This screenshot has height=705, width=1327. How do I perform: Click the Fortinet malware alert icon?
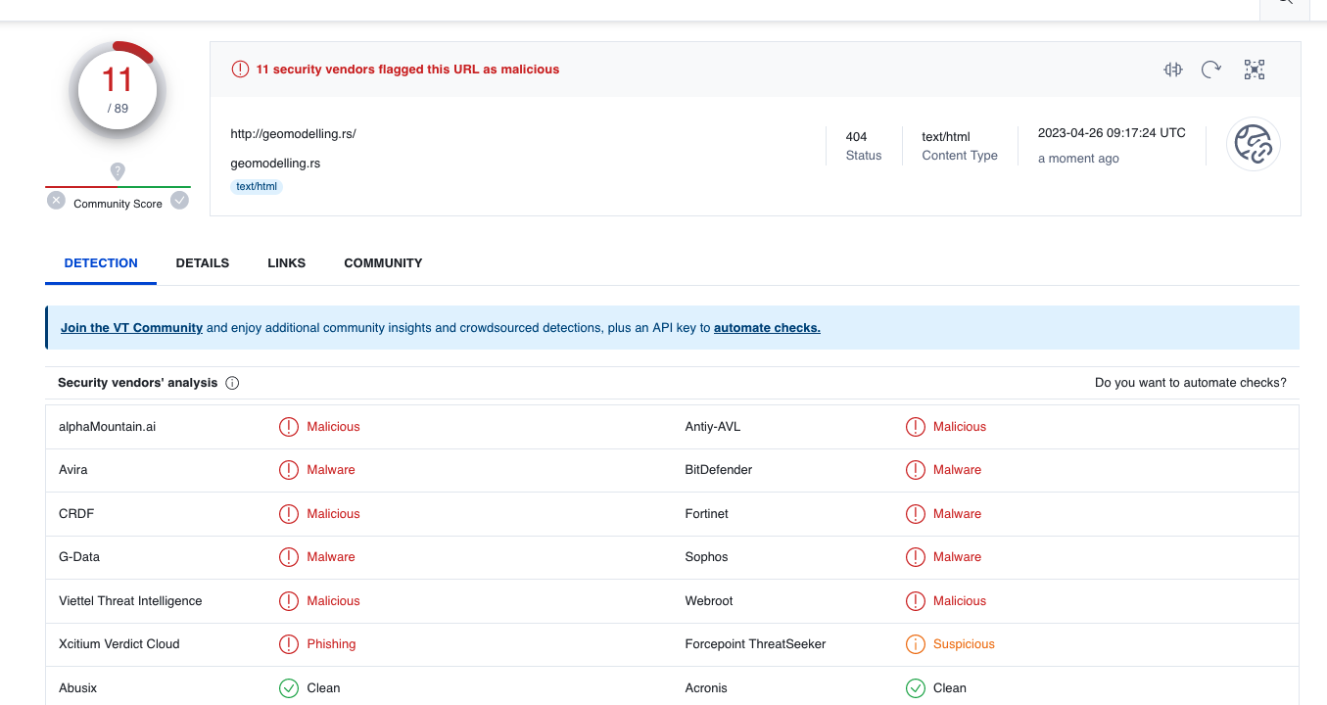click(x=916, y=514)
